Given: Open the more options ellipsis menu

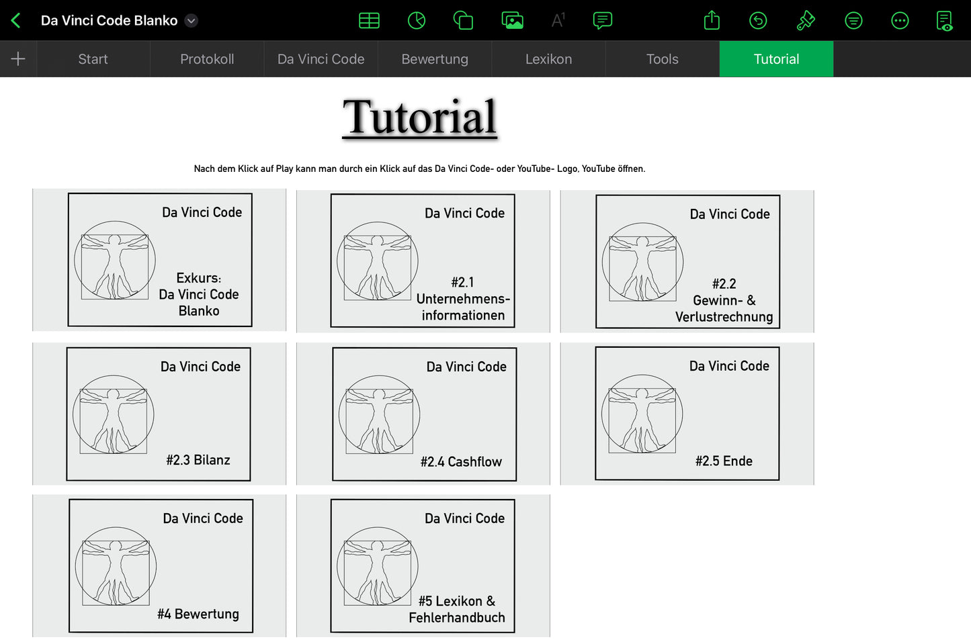Looking at the screenshot, I should coord(900,21).
